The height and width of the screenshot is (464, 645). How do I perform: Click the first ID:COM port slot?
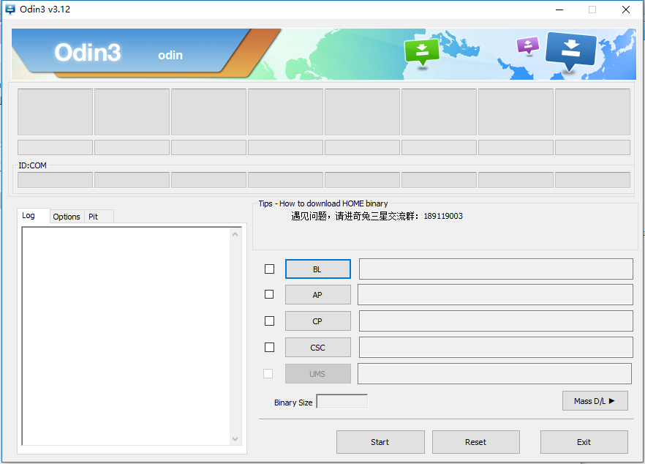(x=55, y=180)
